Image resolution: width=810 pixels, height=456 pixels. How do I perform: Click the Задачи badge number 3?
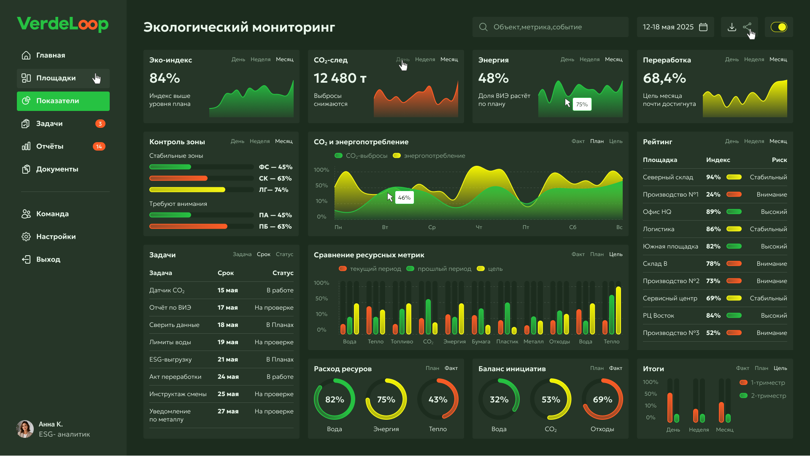(x=100, y=124)
